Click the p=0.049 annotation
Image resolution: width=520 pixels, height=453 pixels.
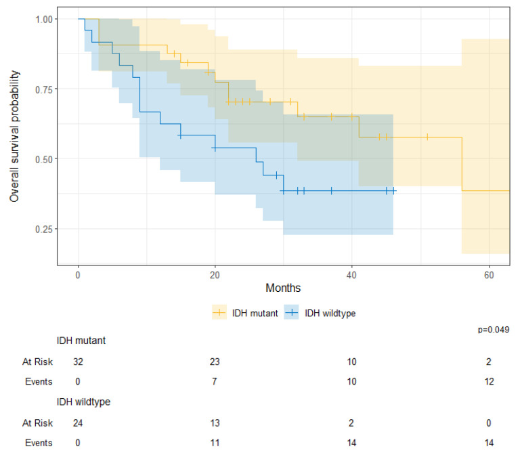494,330
